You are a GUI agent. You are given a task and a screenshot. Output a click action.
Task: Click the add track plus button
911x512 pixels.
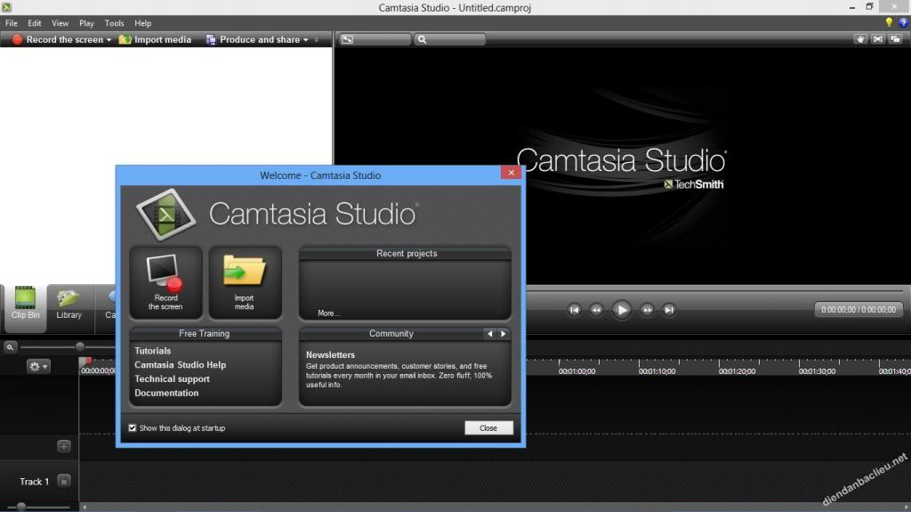pyautogui.click(x=64, y=446)
